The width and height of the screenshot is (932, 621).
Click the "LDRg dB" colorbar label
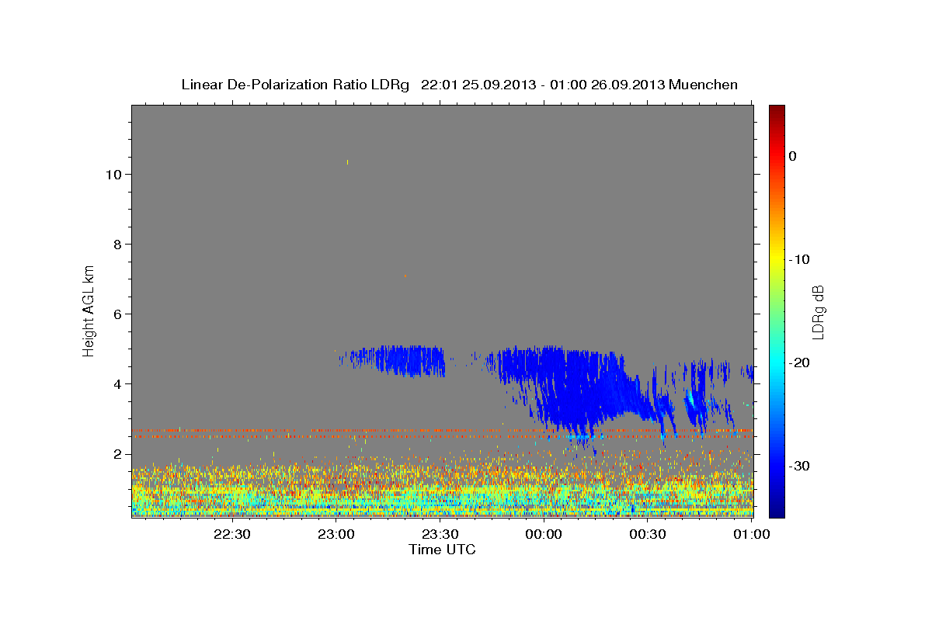[x=817, y=312]
